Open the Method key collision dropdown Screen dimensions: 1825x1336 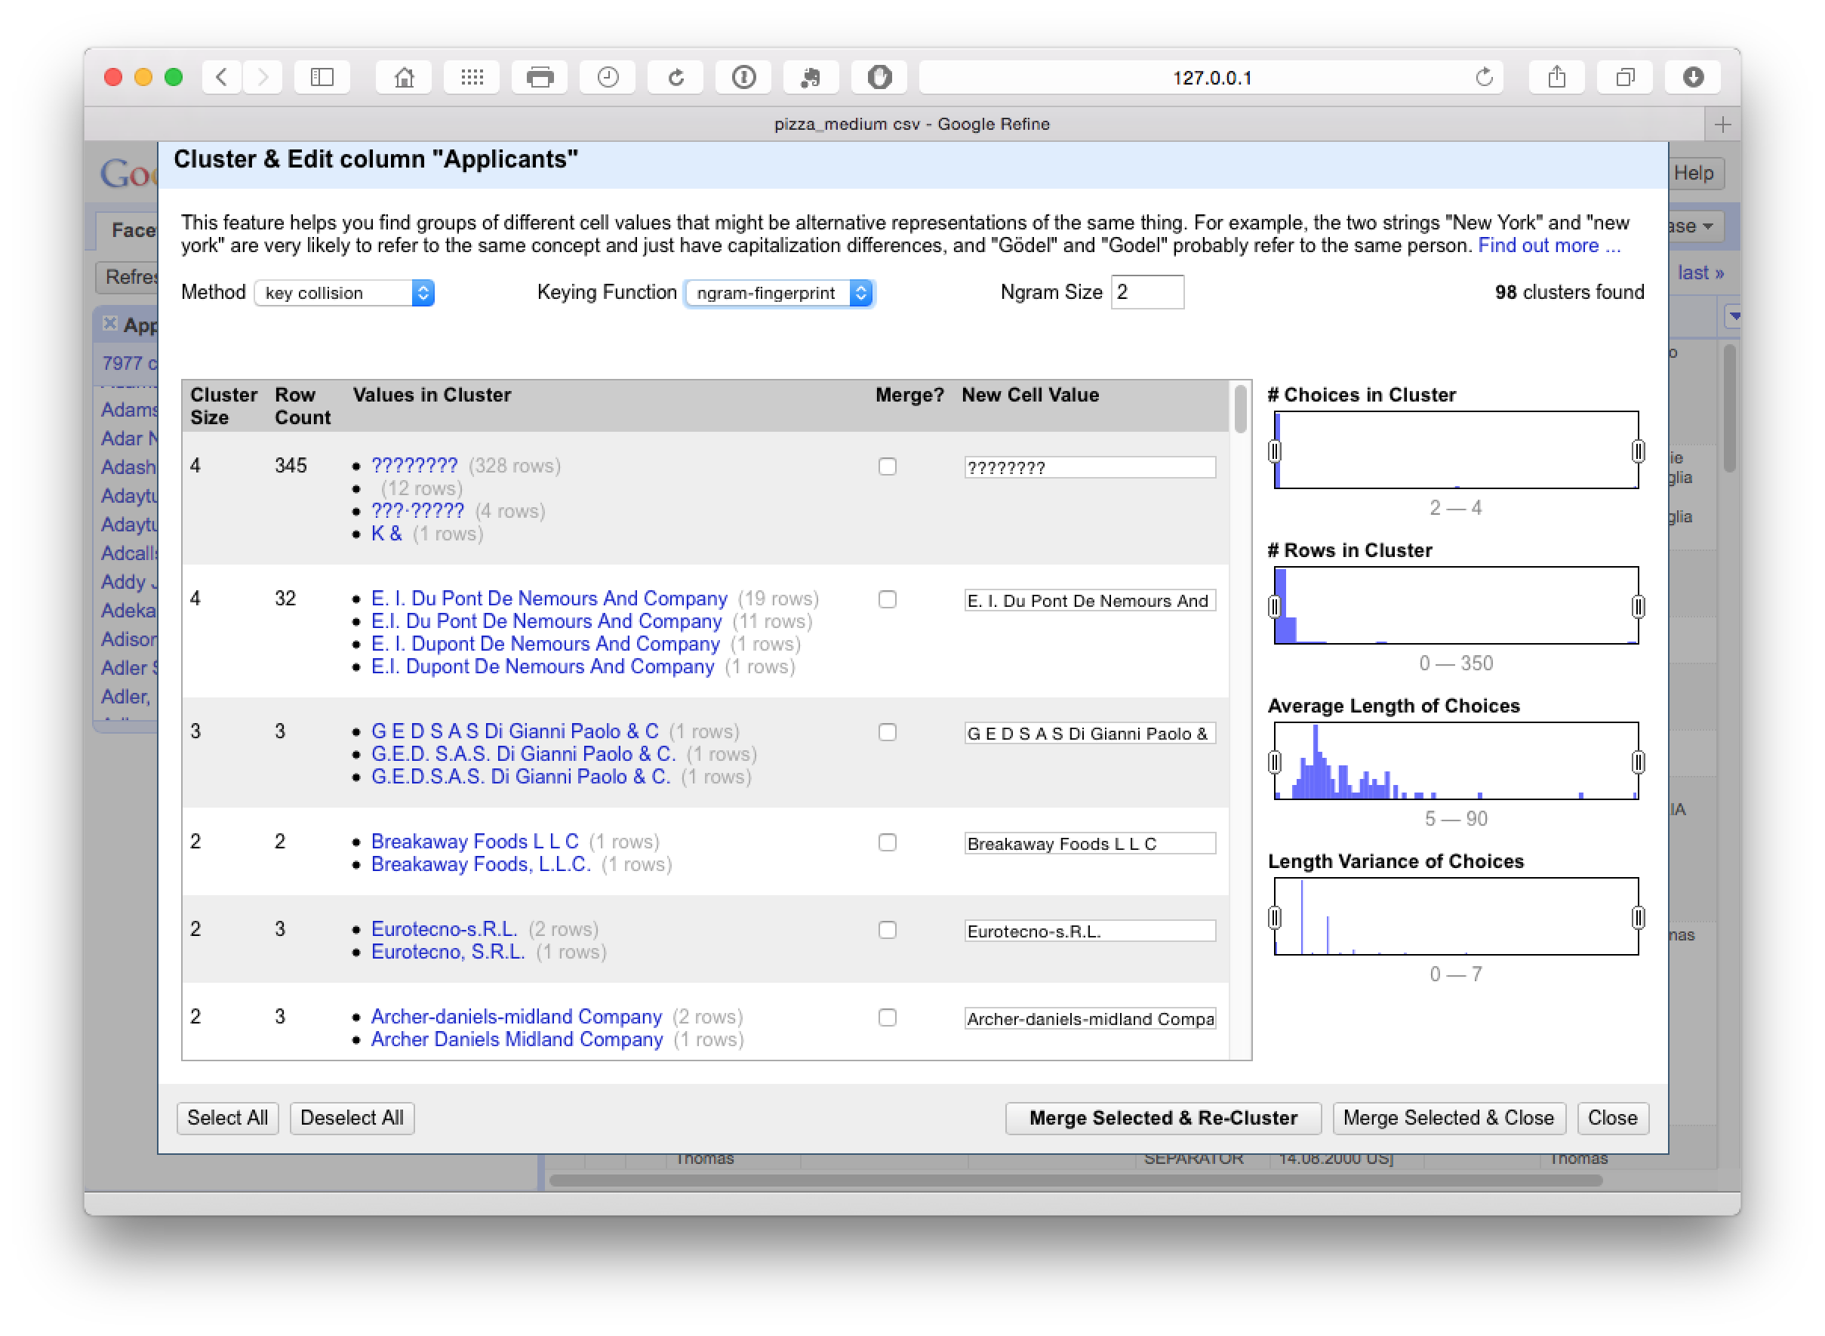344,293
